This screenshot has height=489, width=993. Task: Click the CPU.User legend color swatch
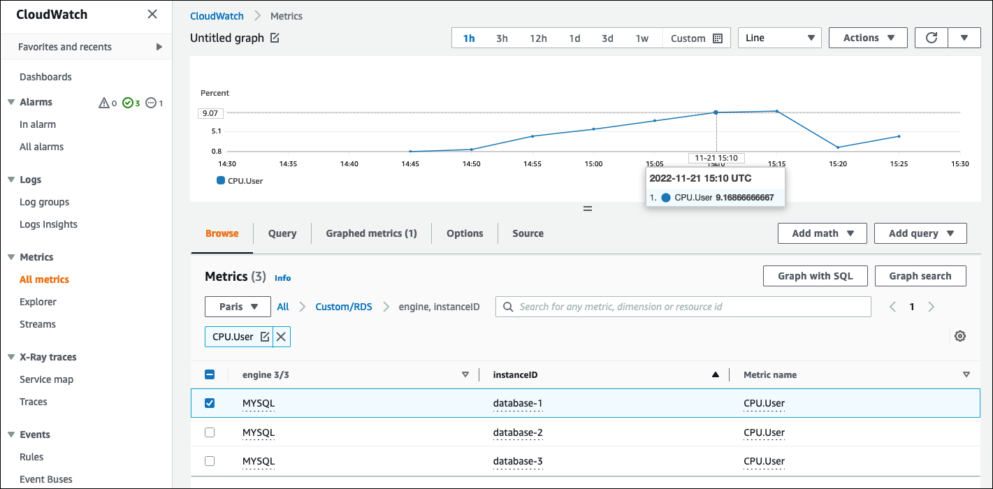[221, 181]
